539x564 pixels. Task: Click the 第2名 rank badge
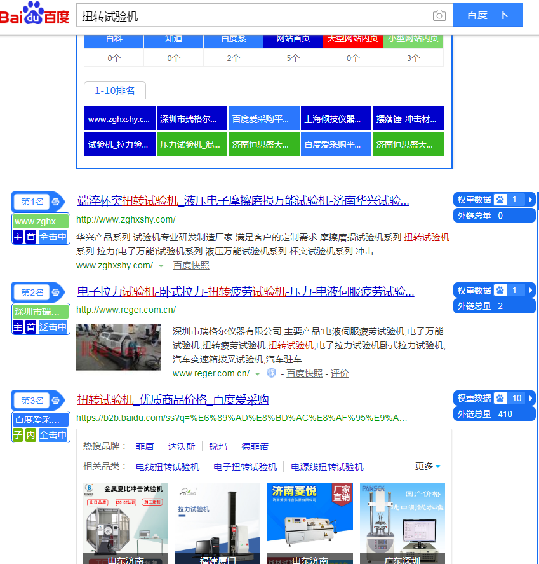(x=32, y=292)
